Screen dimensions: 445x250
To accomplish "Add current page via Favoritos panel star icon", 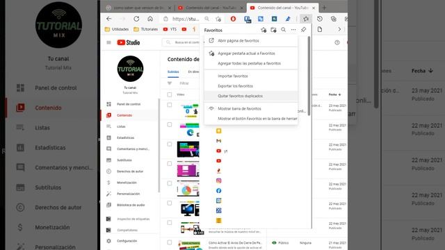I will [x=264, y=30].
